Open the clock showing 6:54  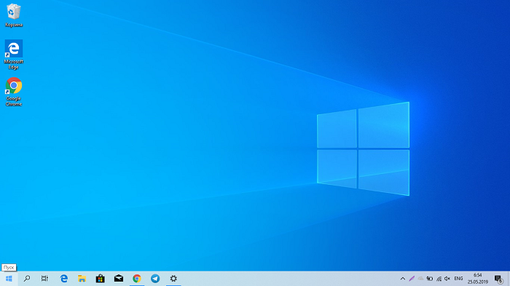click(478, 279)
